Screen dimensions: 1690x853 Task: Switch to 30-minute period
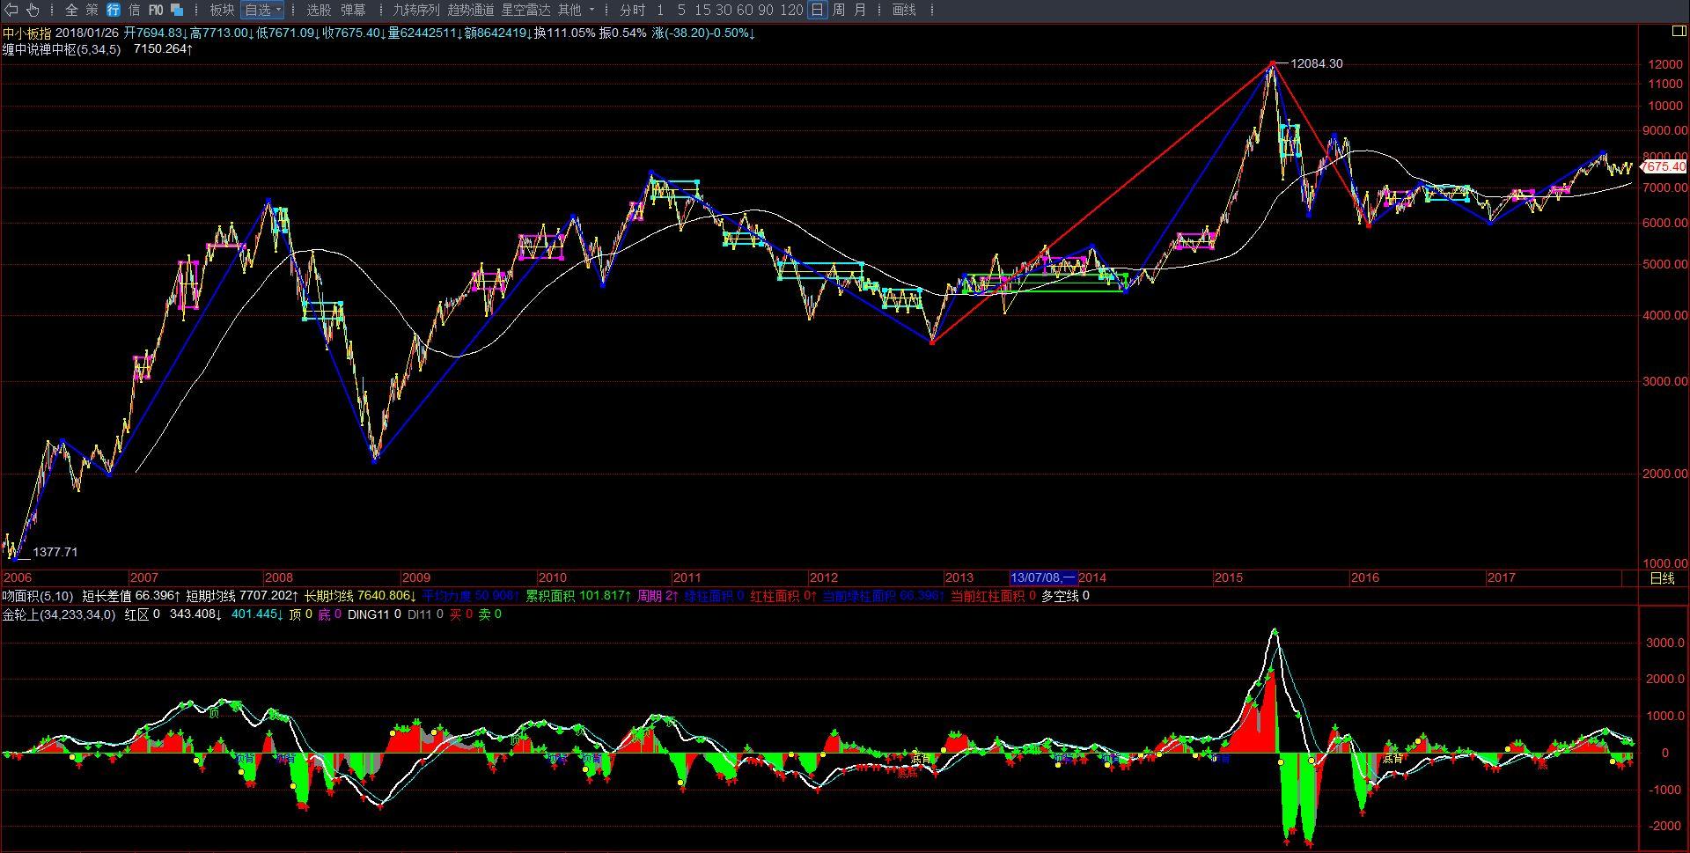724,10
